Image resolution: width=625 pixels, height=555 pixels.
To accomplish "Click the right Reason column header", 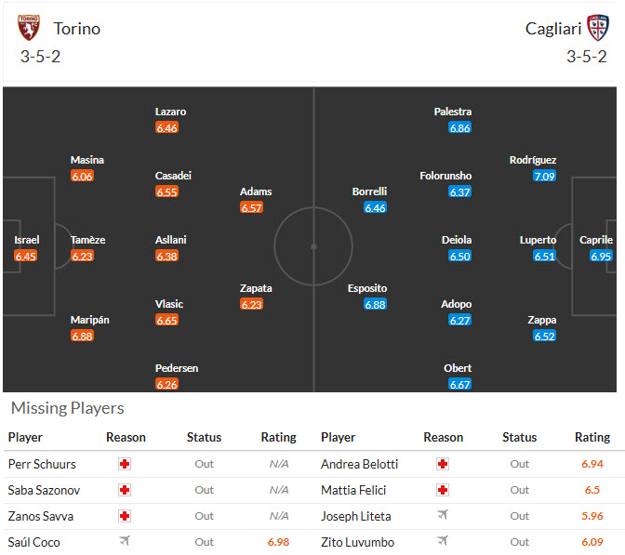I will [443, 437].
